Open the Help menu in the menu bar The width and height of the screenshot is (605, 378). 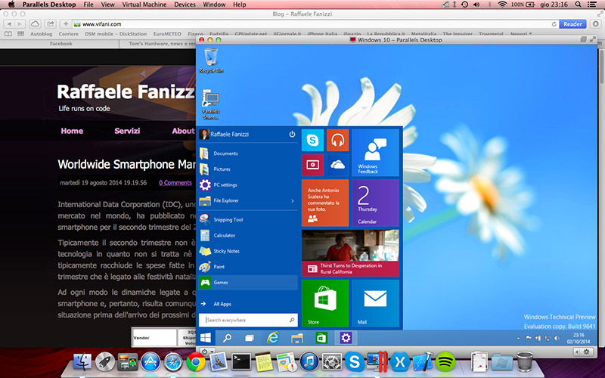(x=239, y=5)
